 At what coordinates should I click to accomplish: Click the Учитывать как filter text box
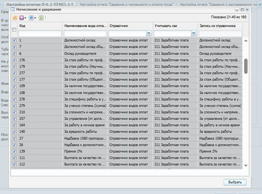173,33
